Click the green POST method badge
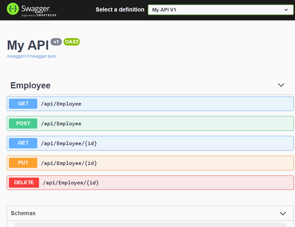Viewport: 295px width, 227px height. pyautogui.click(x=23, y=124)
